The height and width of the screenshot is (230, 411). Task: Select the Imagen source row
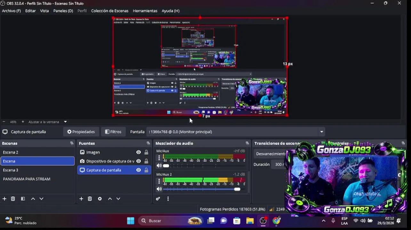[114, 152]
